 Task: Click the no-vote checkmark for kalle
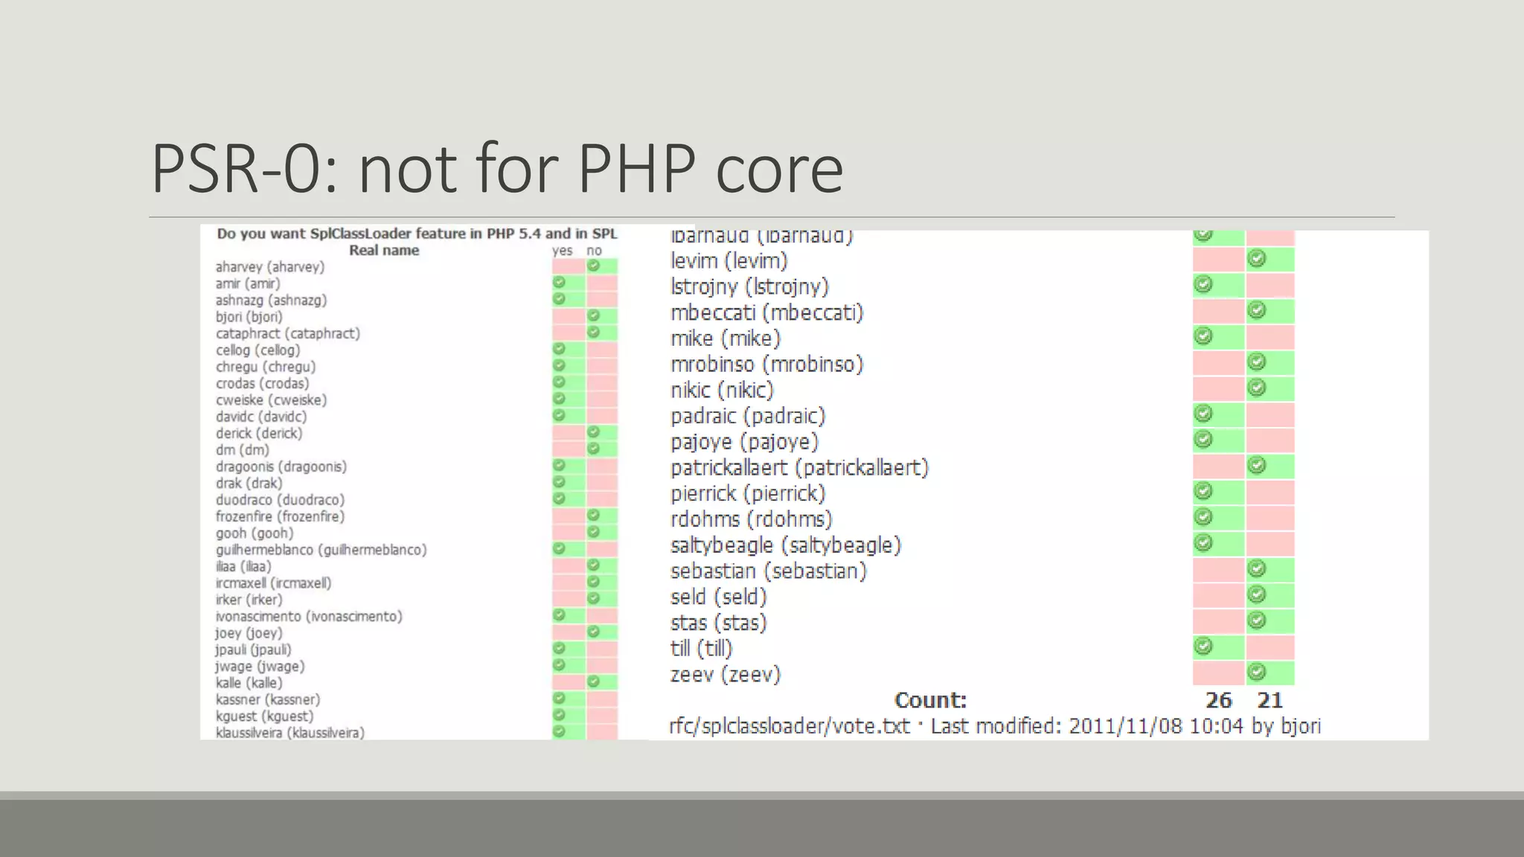click(593, 681)
